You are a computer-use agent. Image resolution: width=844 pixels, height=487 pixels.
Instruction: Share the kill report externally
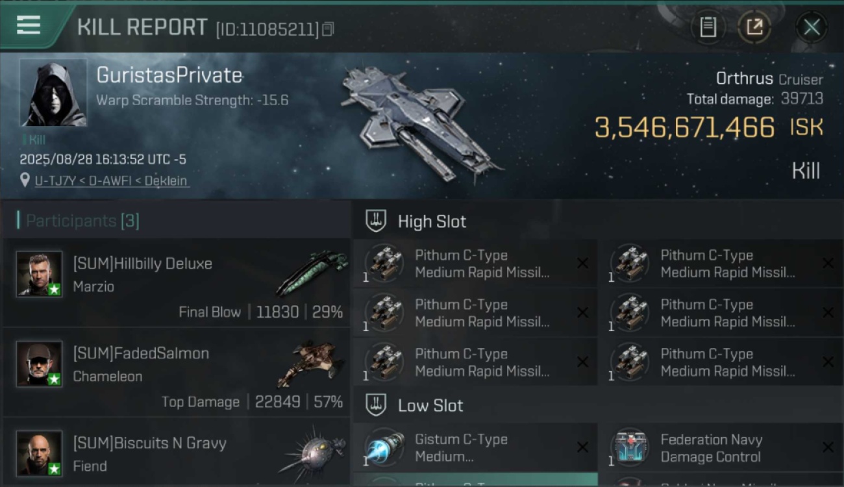click(754, 27)
